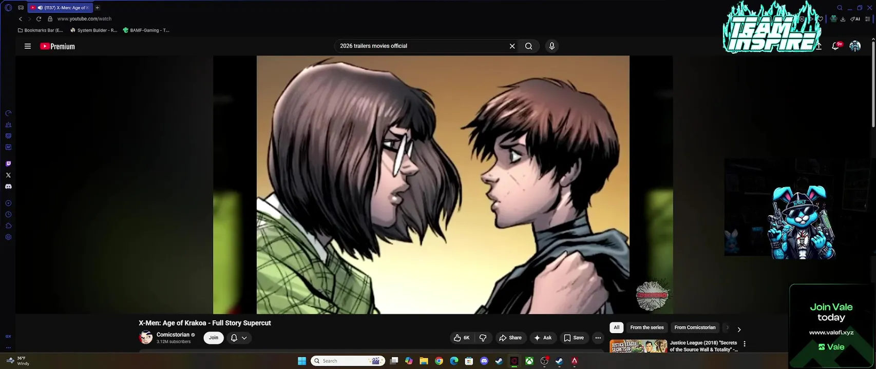Dislike the video with thumbs down
The image size is (876, 369).
(x=483, y=338)
